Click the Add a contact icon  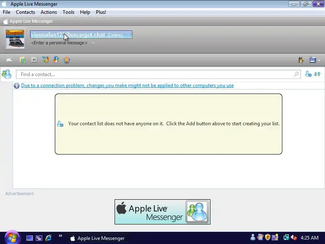308,74
